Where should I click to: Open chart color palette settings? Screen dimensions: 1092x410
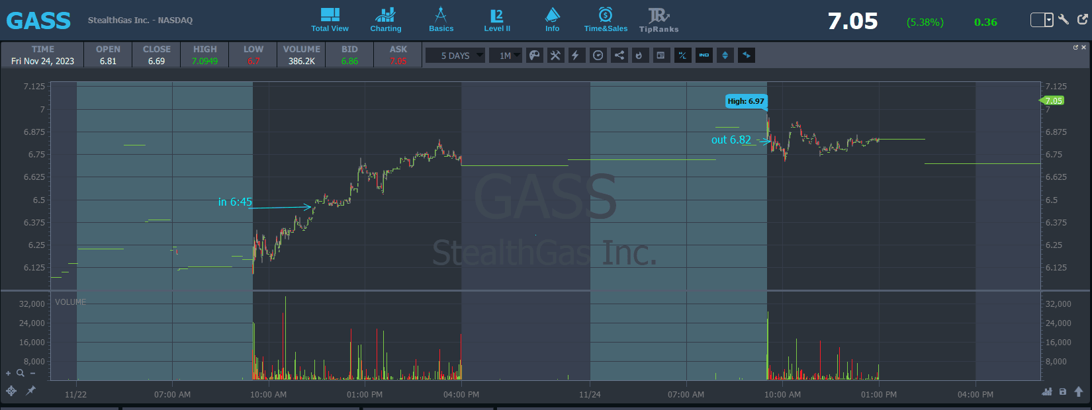(x=534, y=56)
